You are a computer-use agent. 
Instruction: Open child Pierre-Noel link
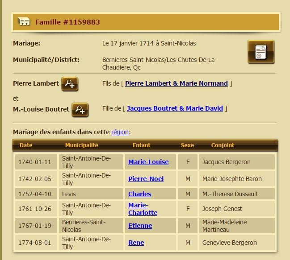point(146,179)
